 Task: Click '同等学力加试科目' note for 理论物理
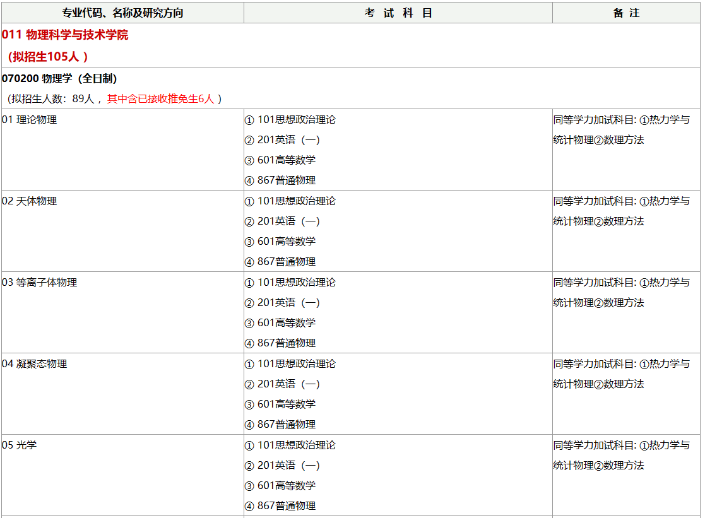click(x=593, y=120)
